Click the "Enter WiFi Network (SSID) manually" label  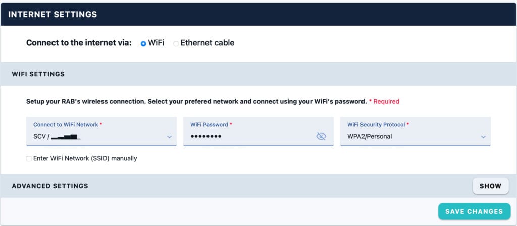[85, 158]
